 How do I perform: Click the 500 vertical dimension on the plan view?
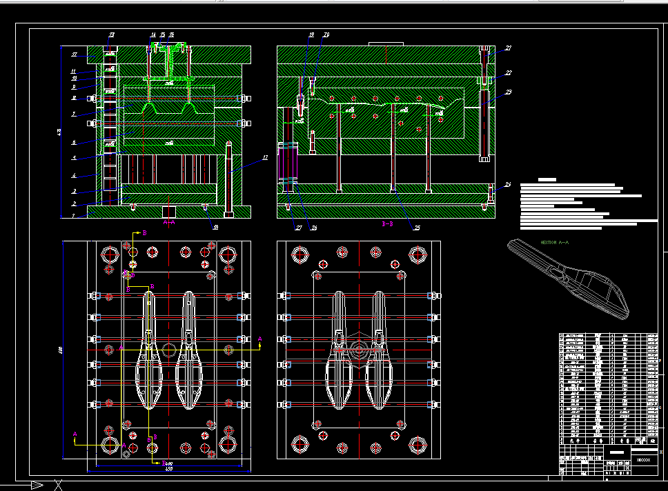coord(60,350)
